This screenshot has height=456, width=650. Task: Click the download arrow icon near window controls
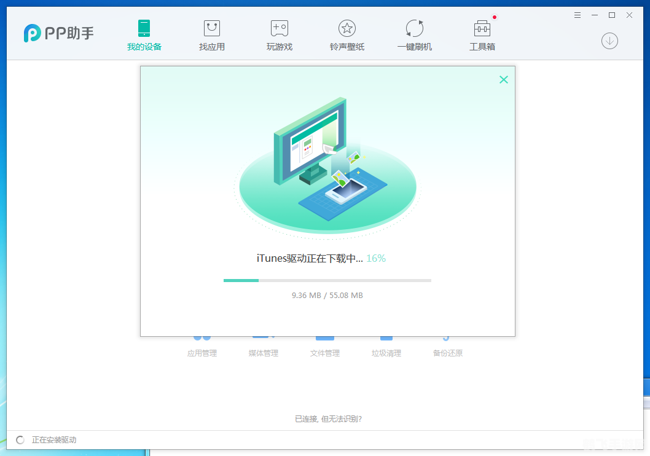(x=609, y=41)
